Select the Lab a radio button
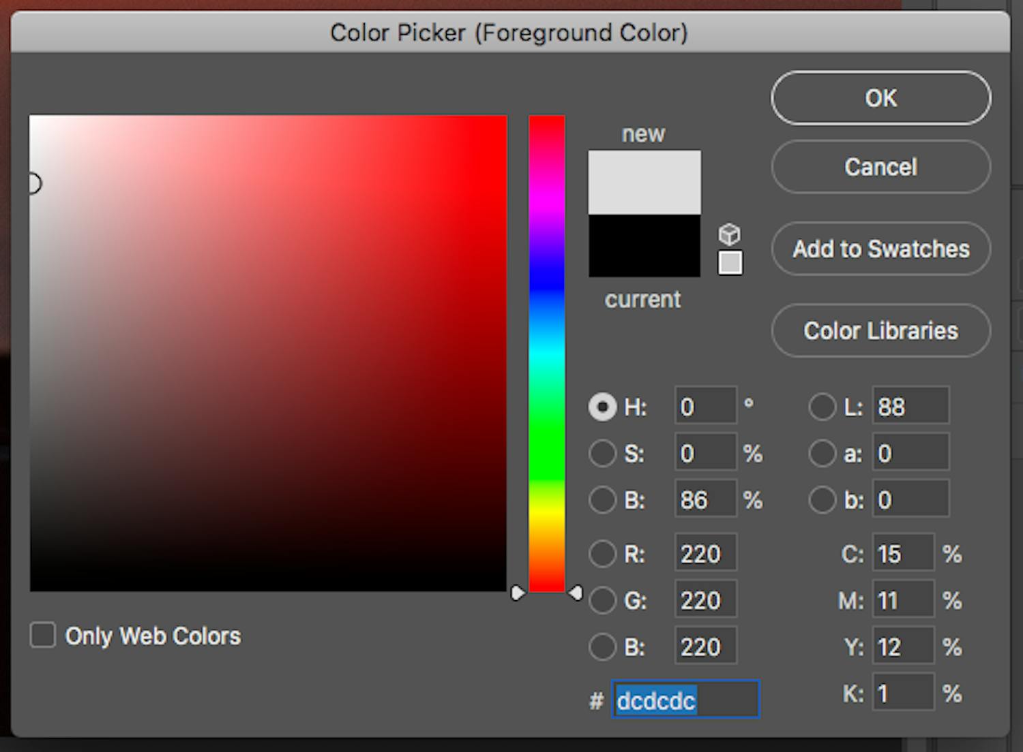This screenshot has width=1023, height=752. (x=822, y=454)
